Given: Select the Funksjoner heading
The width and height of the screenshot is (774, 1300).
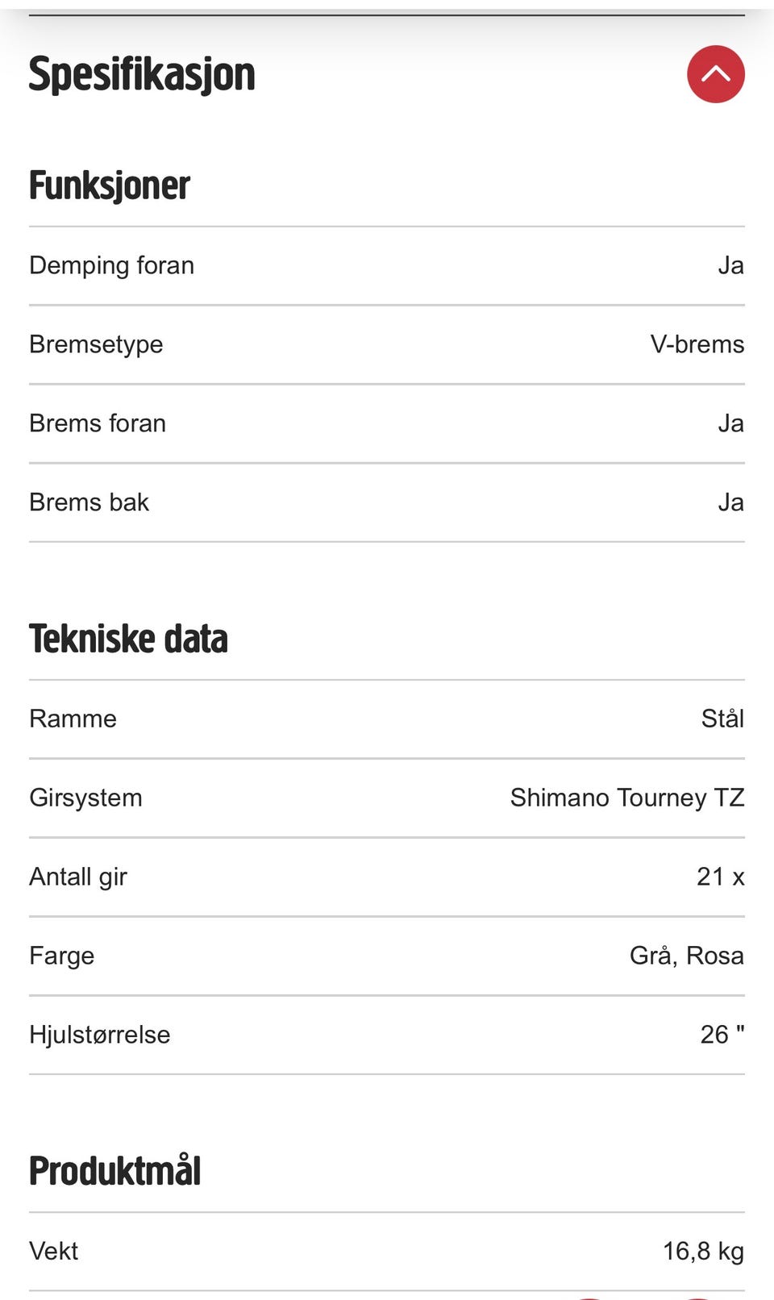Looking at the screenshot, I should point(110,185).
